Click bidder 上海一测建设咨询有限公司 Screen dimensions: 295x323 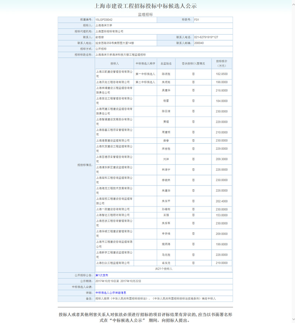click(113, 209)
